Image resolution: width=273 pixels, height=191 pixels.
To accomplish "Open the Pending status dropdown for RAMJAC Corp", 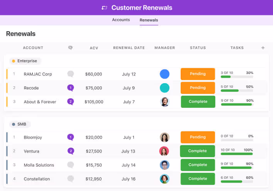I will (198, 74).
